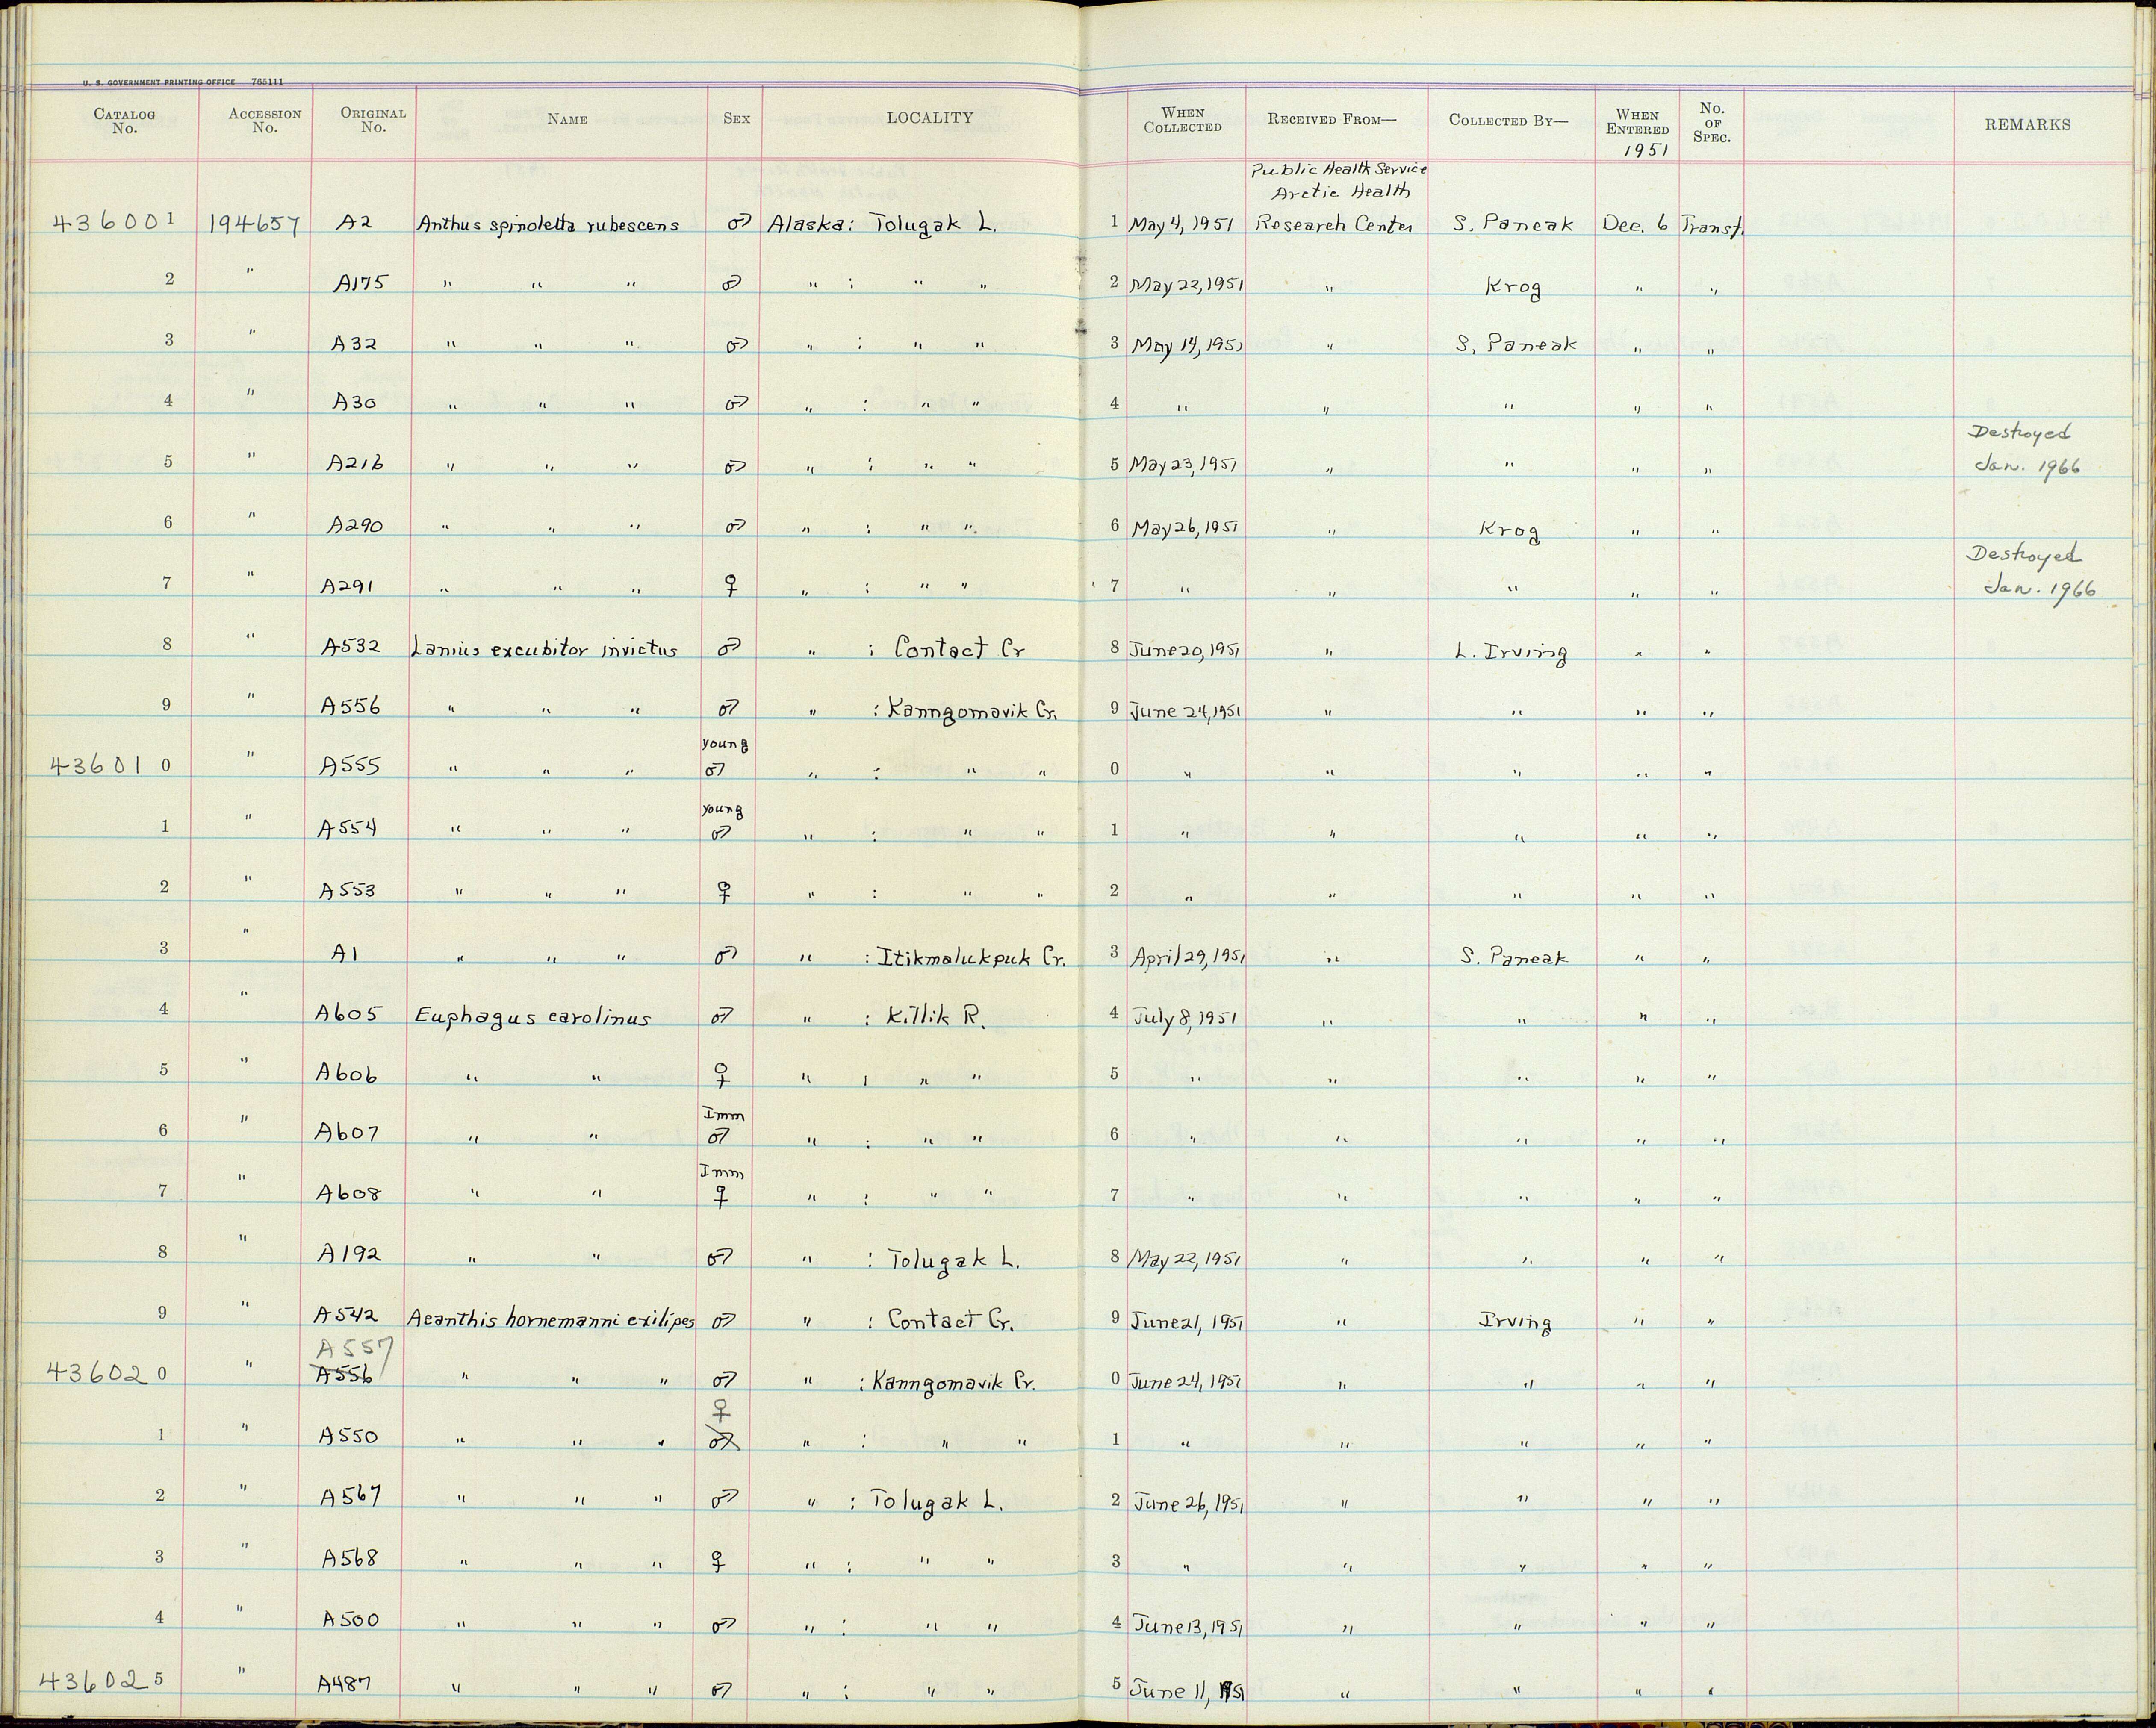Click original number A500
Image resolution: width=2156 pixels, height=1728 pixels.
(351, 1619)
